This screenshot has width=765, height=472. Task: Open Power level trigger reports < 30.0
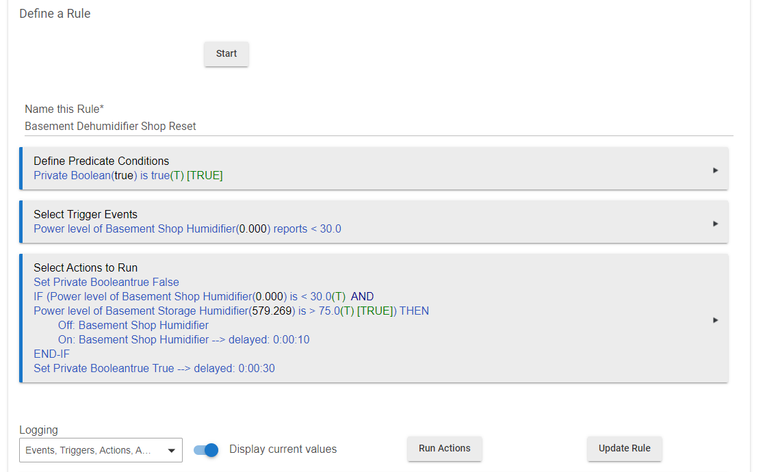(x=187, y=229)
